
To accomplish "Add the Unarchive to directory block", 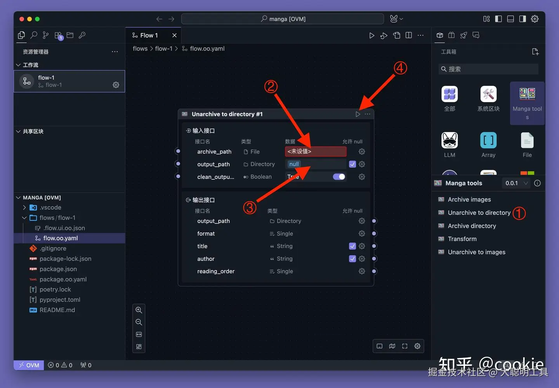I will pyautogui.click(x=479, y=213).
